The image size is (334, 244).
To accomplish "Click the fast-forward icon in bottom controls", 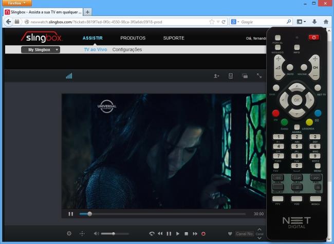I will click(195, 234).
